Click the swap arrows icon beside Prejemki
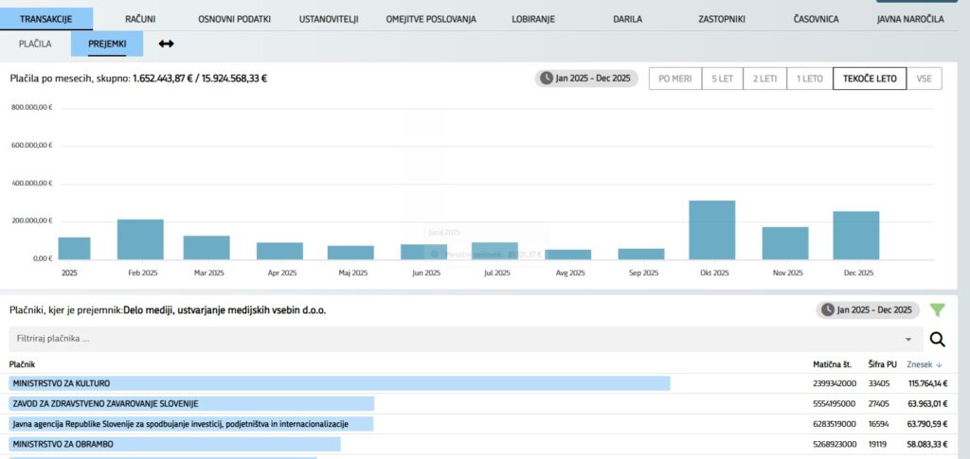Image resolution: width=970 pixels, height=459 pixels. point(166,44)
